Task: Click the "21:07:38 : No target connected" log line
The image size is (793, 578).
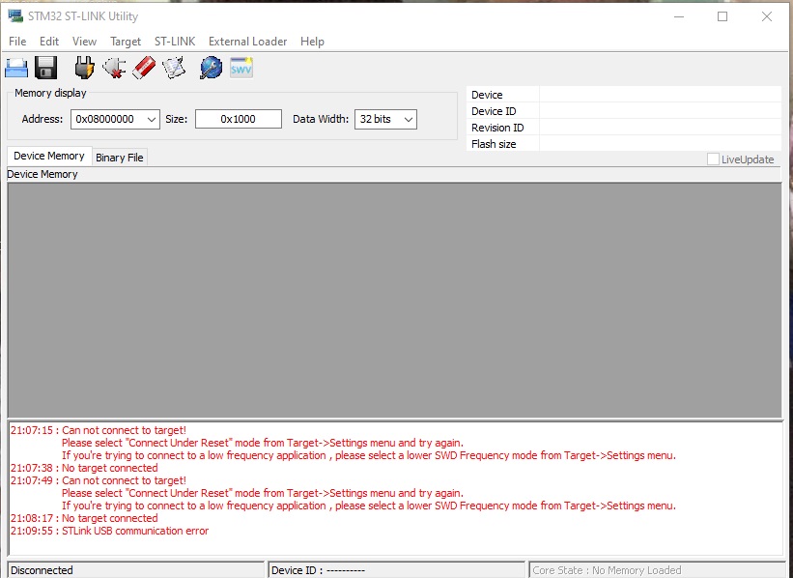Action: (x=84, y=468)
